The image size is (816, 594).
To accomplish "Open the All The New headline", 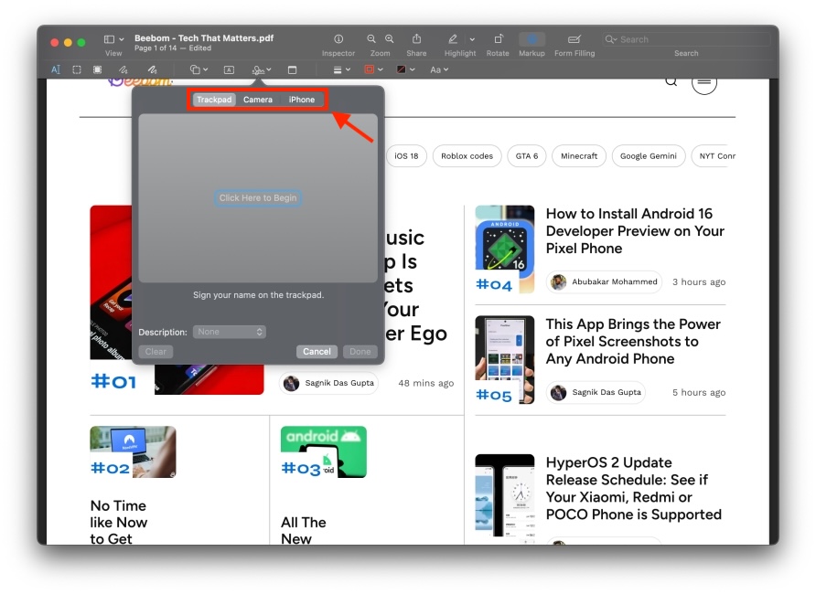I will click(x=304, y=530).
